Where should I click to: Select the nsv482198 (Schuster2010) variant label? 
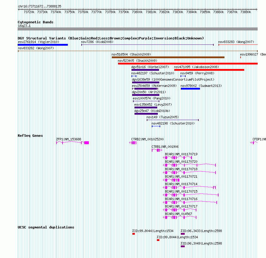[173, 123]
